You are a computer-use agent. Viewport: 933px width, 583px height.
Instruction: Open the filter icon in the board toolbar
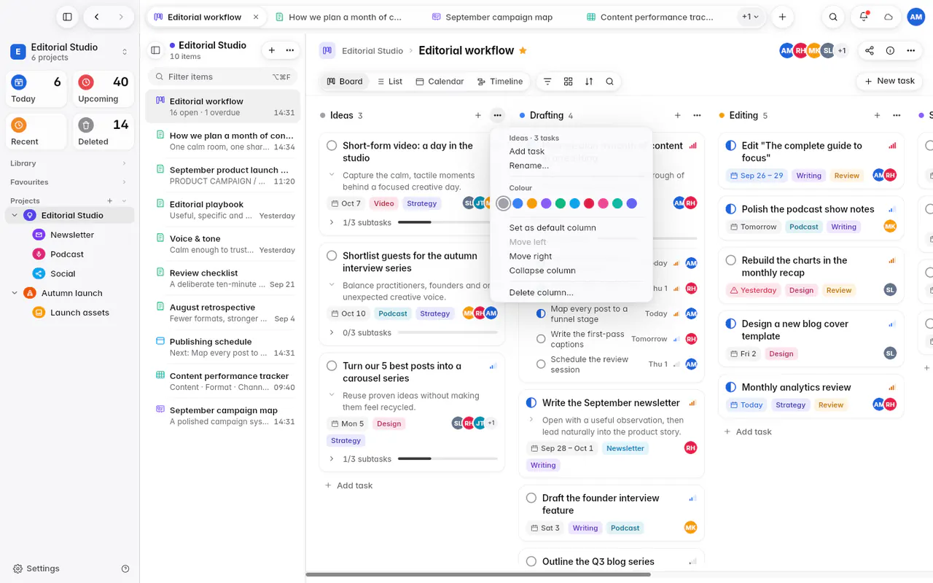pyautogui.click(x=547, y=82)
